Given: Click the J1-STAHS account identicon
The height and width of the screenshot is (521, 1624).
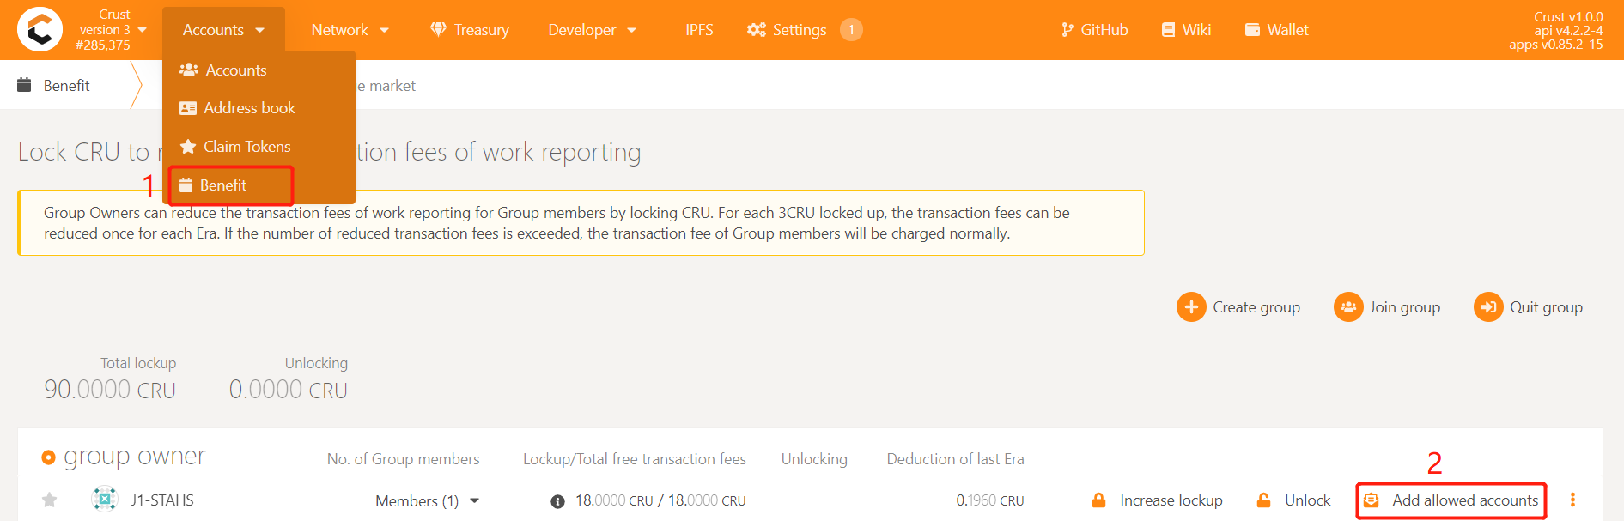Looking at the screenshot, I should 105,499.
